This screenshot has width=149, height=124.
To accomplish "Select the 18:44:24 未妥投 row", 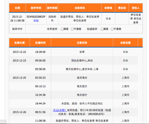I will pyautogui.click(x=73, y=104).
